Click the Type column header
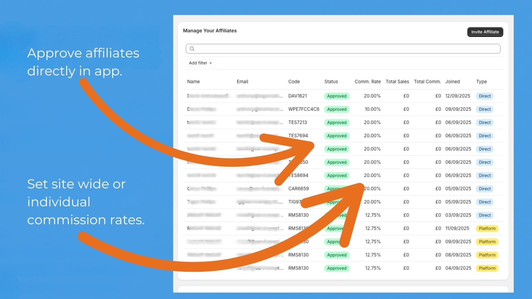 481,82
